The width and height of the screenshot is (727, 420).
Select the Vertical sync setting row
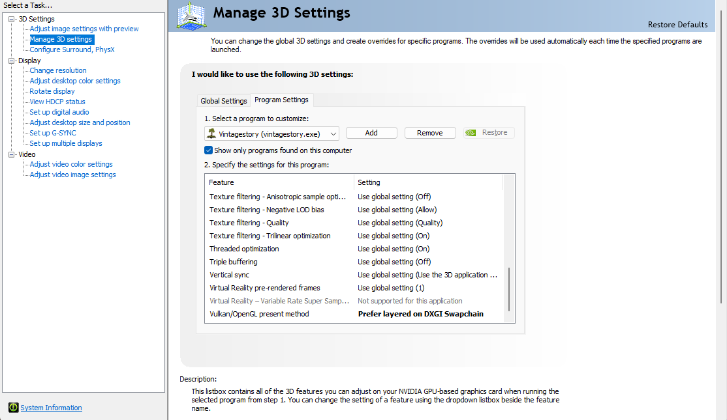point(281,275)
